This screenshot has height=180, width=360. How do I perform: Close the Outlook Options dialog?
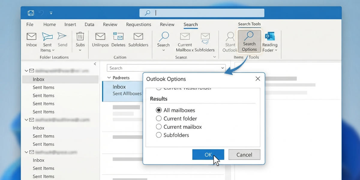tap(258, 79)
